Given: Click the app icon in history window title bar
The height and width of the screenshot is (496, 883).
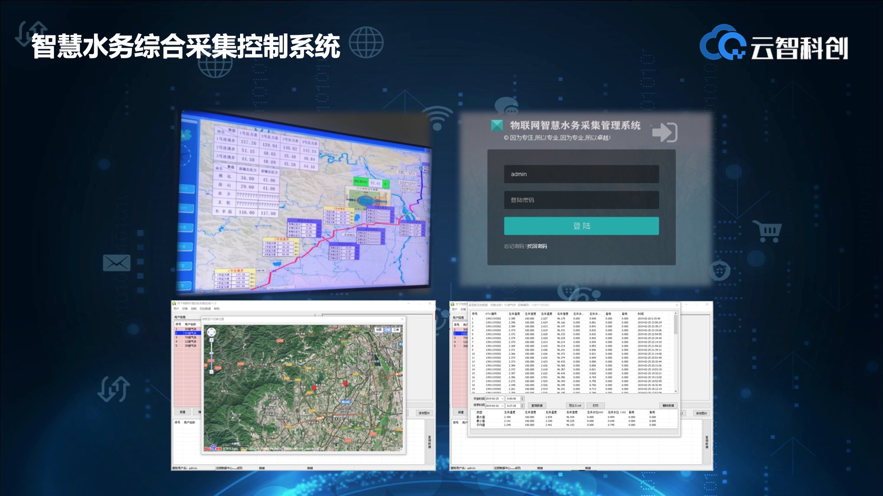Looking at the screenshot, I should 453,304.
